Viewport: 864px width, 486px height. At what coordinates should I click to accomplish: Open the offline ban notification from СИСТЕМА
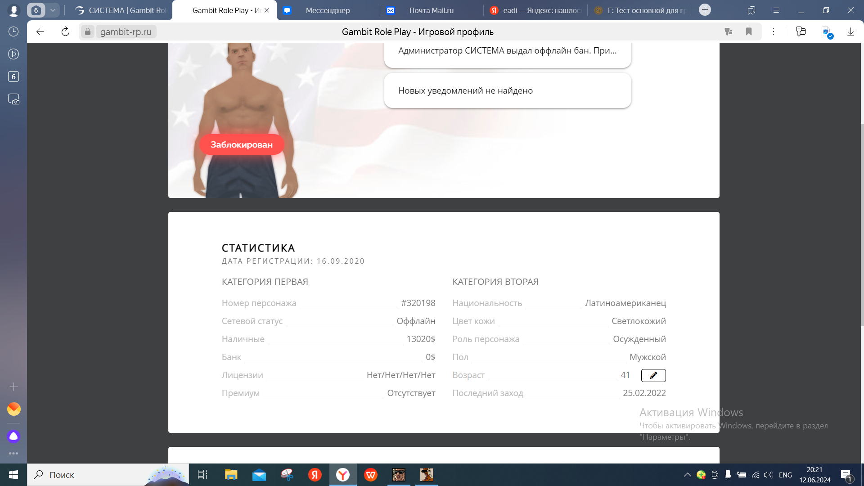pos(507,51)
